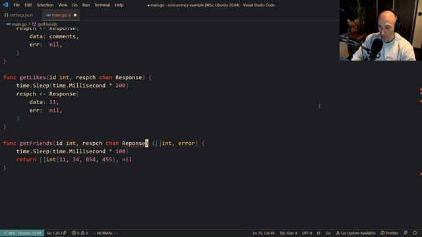Open the feedback icon in status bar

click(406, 233)
